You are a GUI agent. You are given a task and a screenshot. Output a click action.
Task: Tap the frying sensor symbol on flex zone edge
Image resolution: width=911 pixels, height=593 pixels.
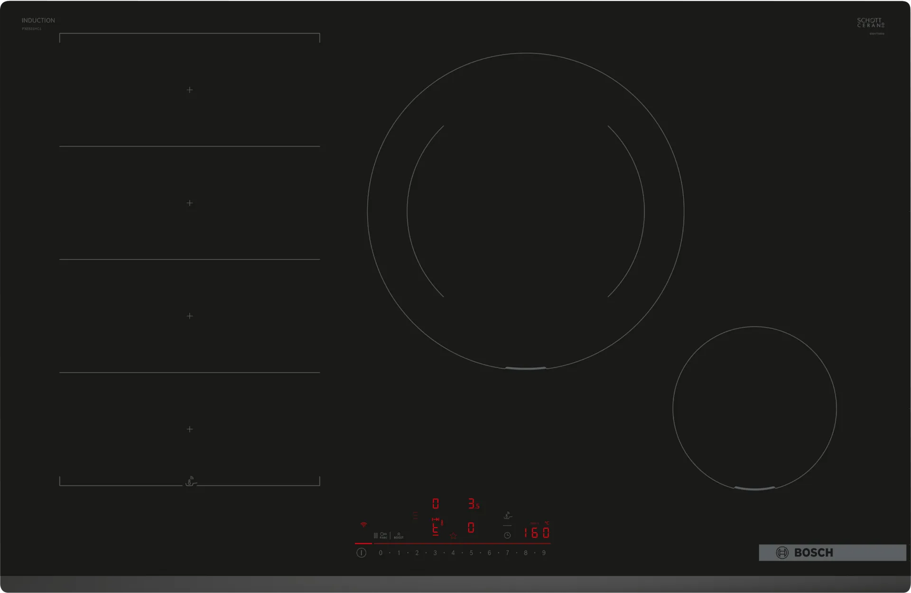coord(190,482)
